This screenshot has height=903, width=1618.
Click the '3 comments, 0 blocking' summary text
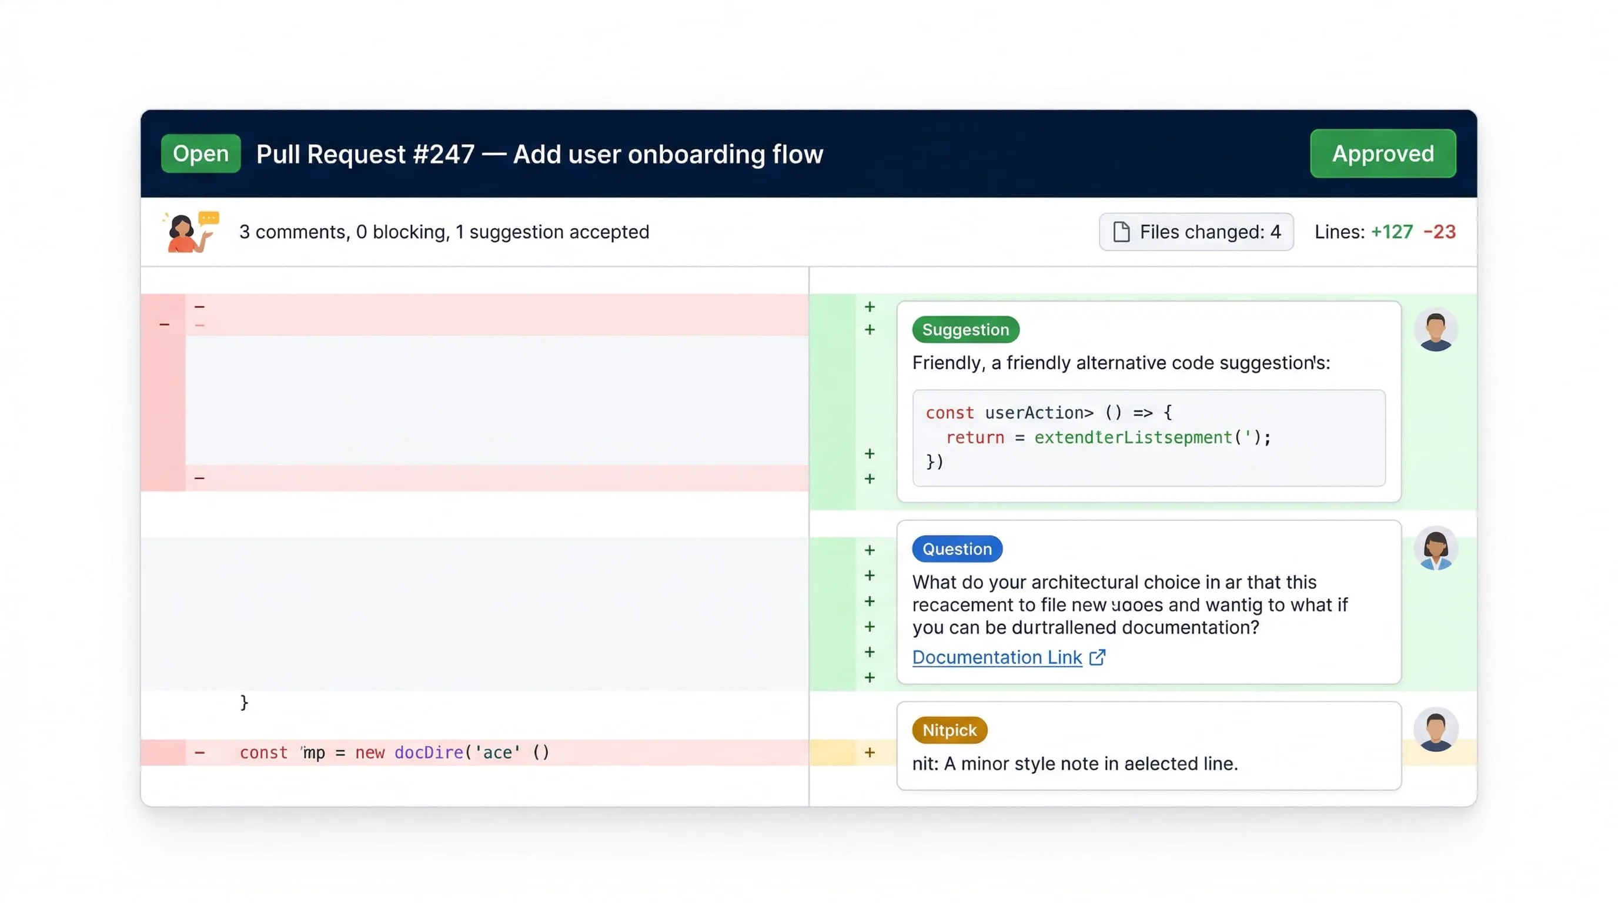point(443,232)
